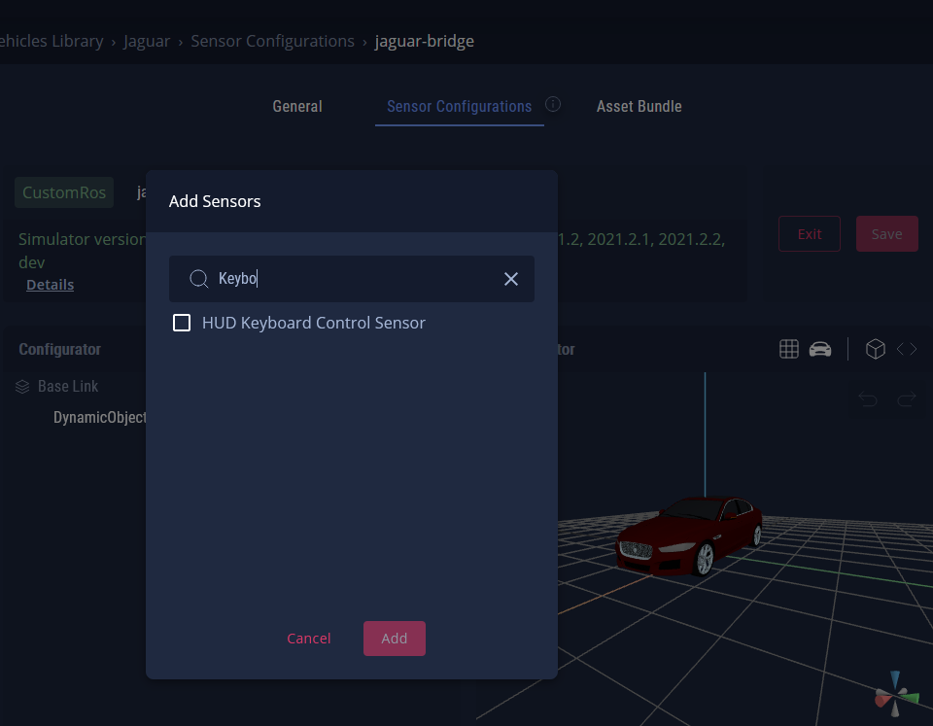The image size is (933, 726).
Task: Click the Base Link layers icon
Action: coord(22,387)
